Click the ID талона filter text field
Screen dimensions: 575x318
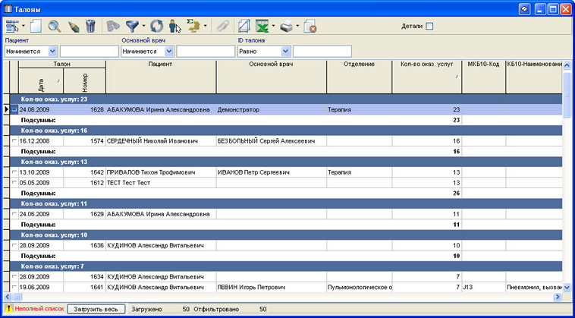(x=322, y=52)
